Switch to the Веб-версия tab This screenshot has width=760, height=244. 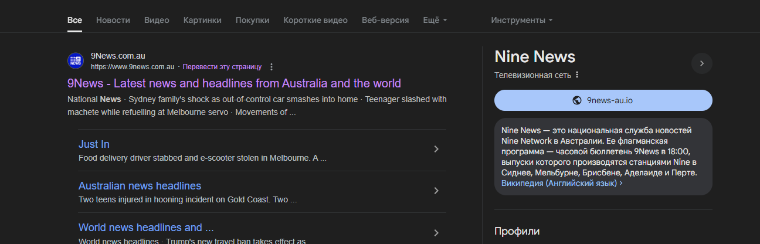pyautogui.click(x=385, y=20)
